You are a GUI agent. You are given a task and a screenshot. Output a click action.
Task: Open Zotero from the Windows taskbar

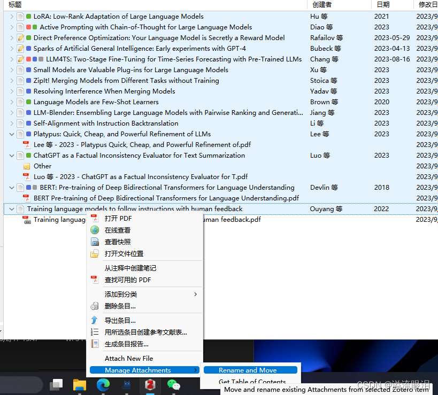pyautogui.click(x=150, y=385)
